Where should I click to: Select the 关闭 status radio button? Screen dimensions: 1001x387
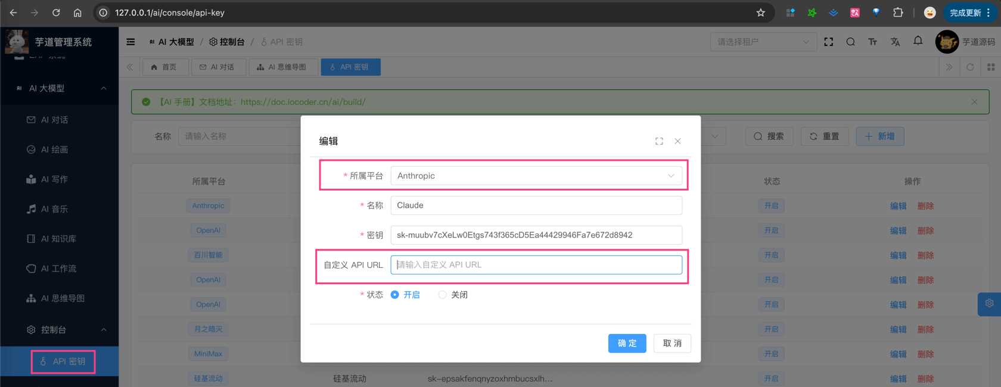(442, 295)
